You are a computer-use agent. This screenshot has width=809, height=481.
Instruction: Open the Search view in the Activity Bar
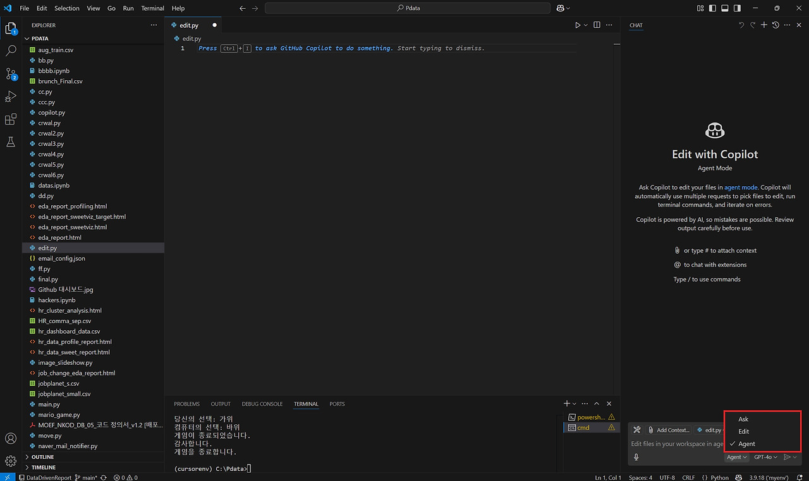10,50
